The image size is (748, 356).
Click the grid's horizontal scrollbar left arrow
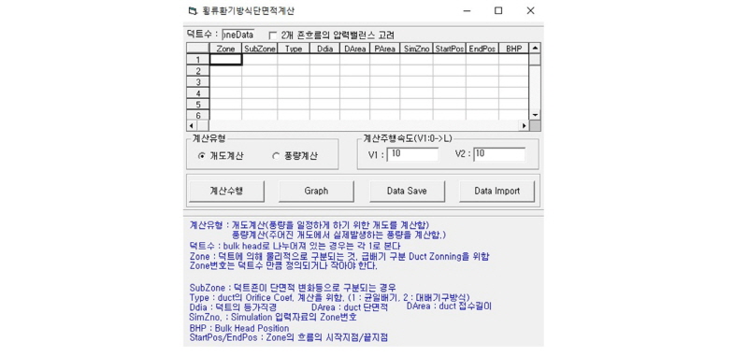192,126
